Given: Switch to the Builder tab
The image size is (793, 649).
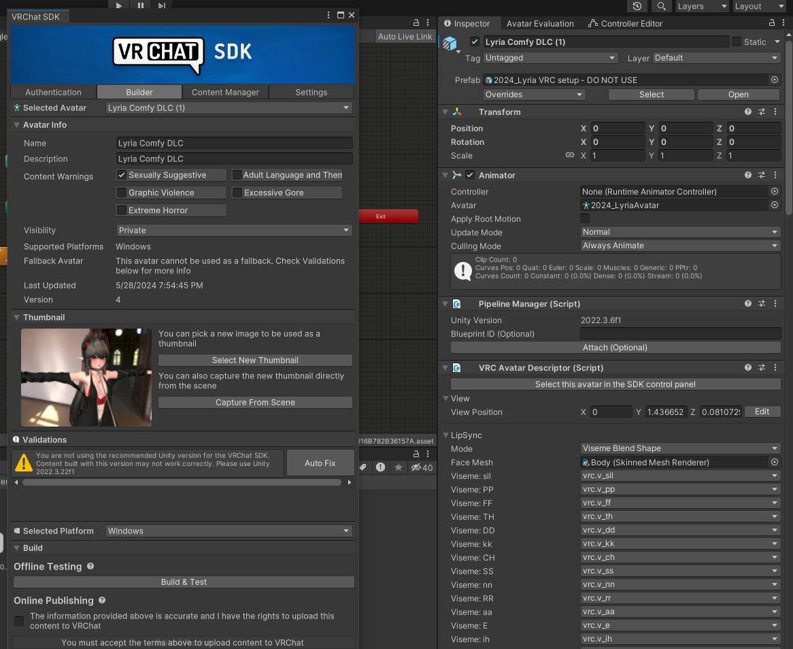Looking at the screenshot, I should click(x=139, y=92).
